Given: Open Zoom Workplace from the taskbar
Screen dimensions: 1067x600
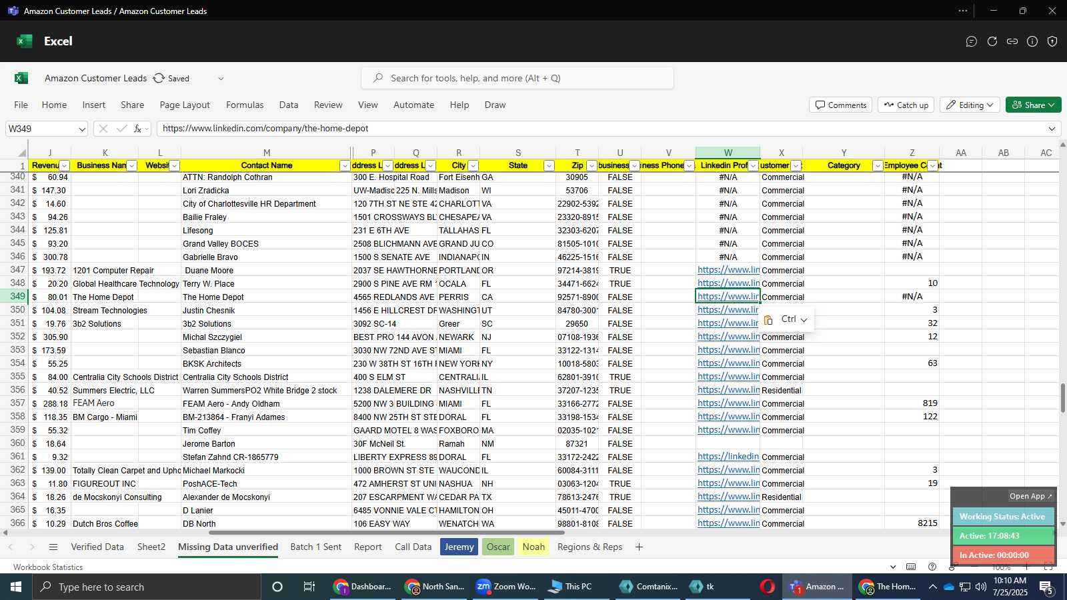Looking at the screenshot, I should point(506,587).
